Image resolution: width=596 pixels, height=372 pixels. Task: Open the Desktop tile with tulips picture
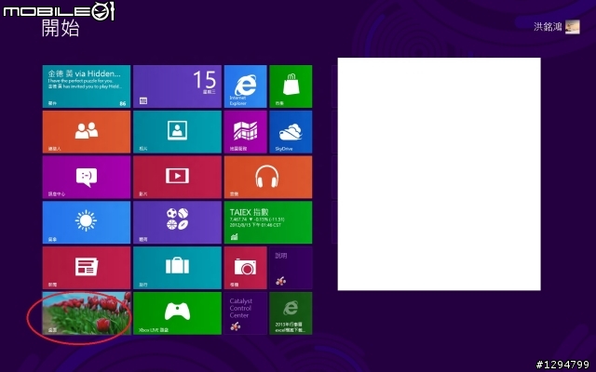pos(87,313)
